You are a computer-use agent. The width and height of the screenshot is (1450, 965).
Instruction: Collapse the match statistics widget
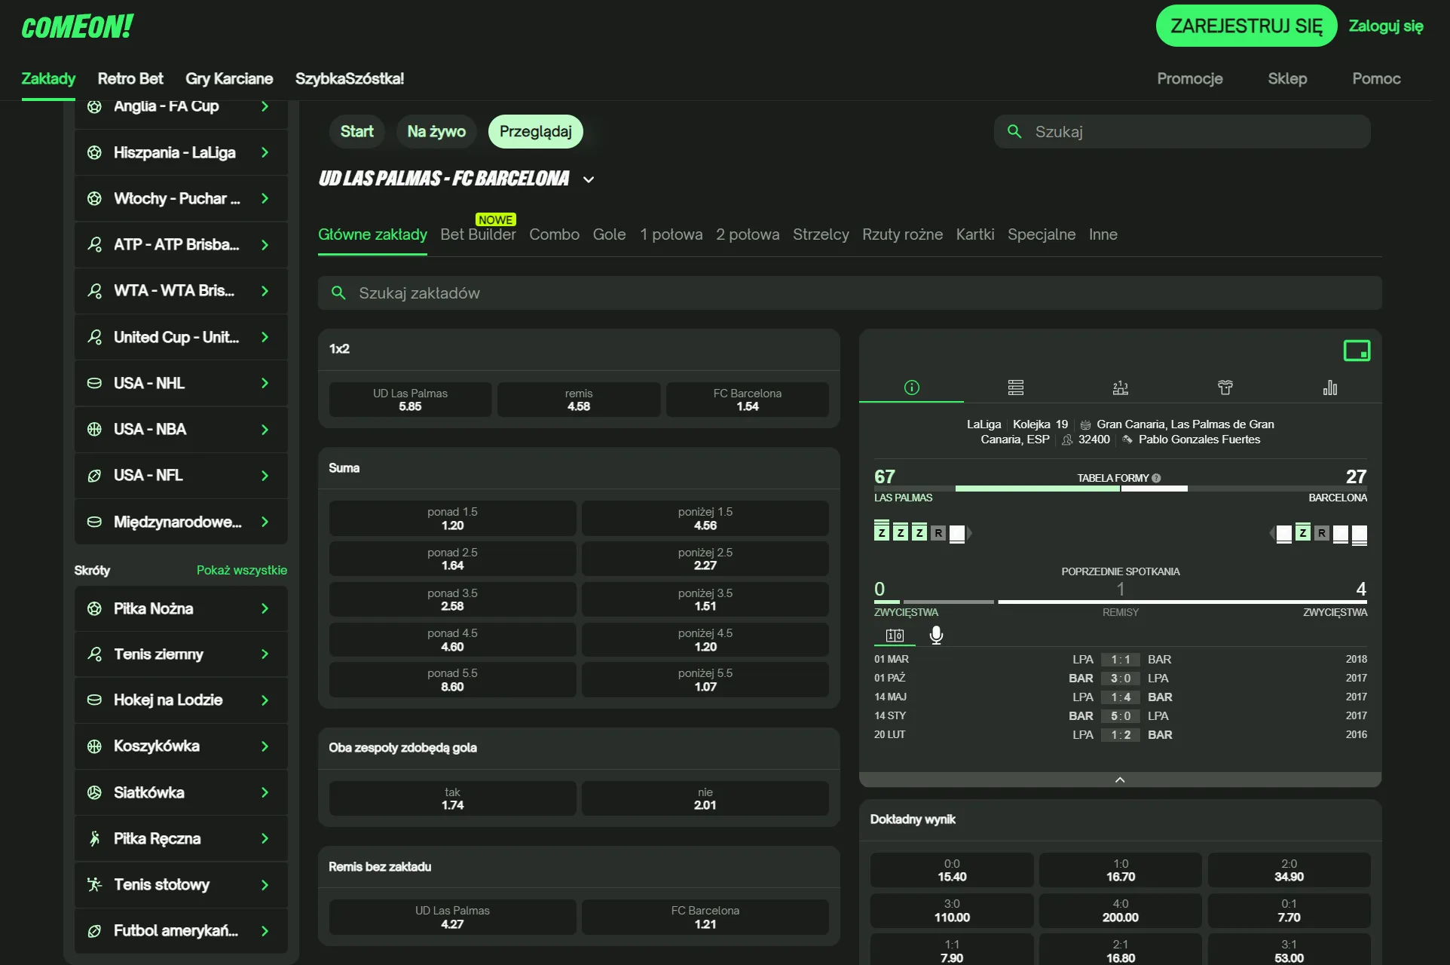pos(1120,780)
